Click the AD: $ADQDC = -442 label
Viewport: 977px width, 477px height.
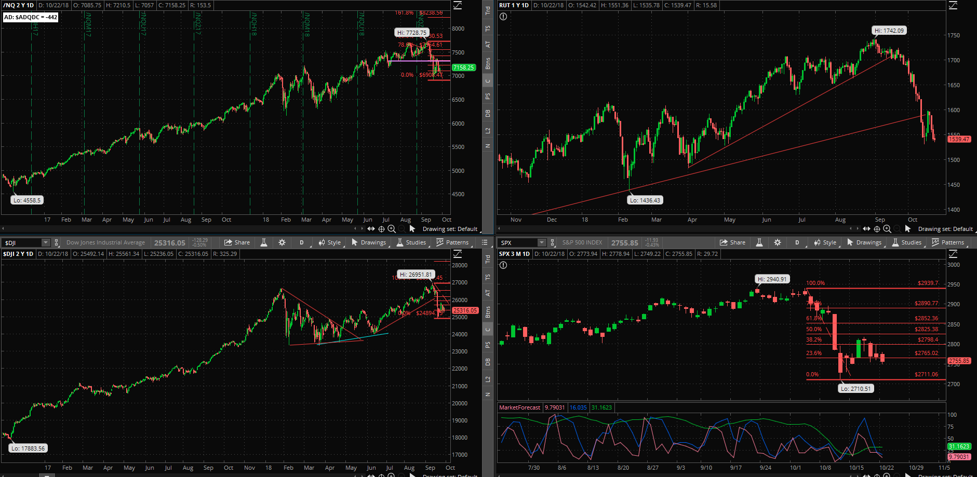click(30, 17)
